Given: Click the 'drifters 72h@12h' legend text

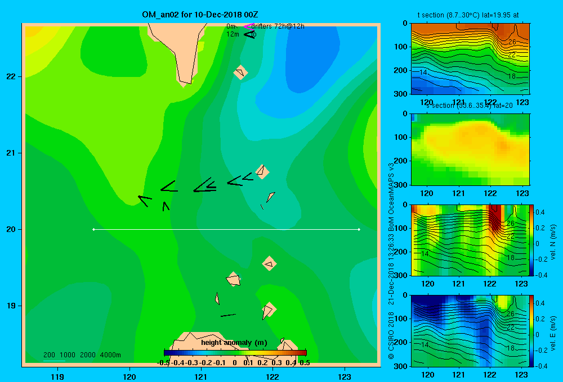Looking at the screenshot, I should pos(278,26).
